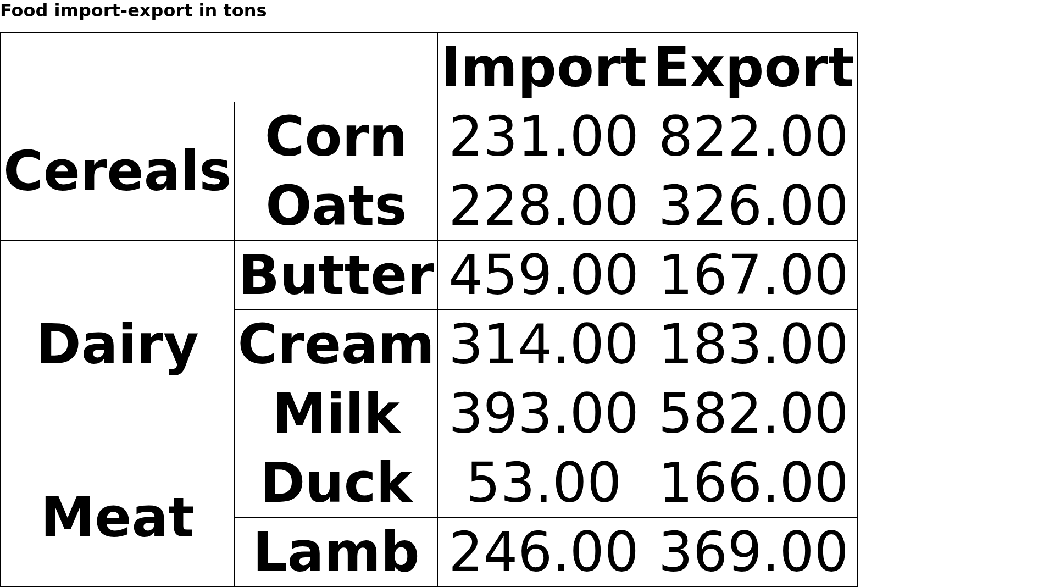The width and height of the screenshot is (1038, 587).
Task: Click the Import column header
Action: [x=543, y=68]
